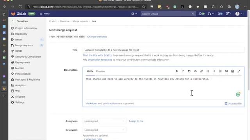Add a bullet list in the description
The image size is (250, 140).
coord(208,71)
